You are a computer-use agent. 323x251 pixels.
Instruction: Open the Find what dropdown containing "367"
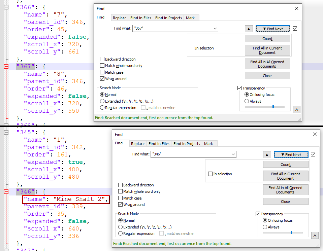215,29
